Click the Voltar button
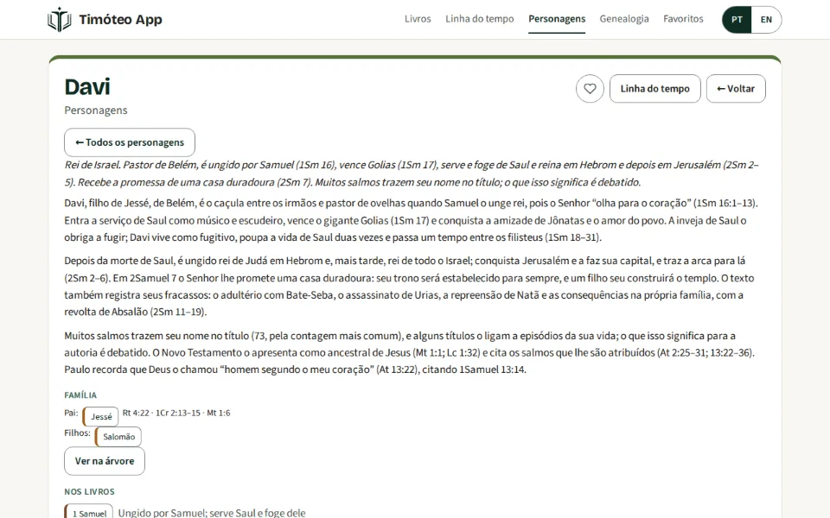The height and width of the screenshot is (518, 830). pyautogui.click(x=736, y=89)
